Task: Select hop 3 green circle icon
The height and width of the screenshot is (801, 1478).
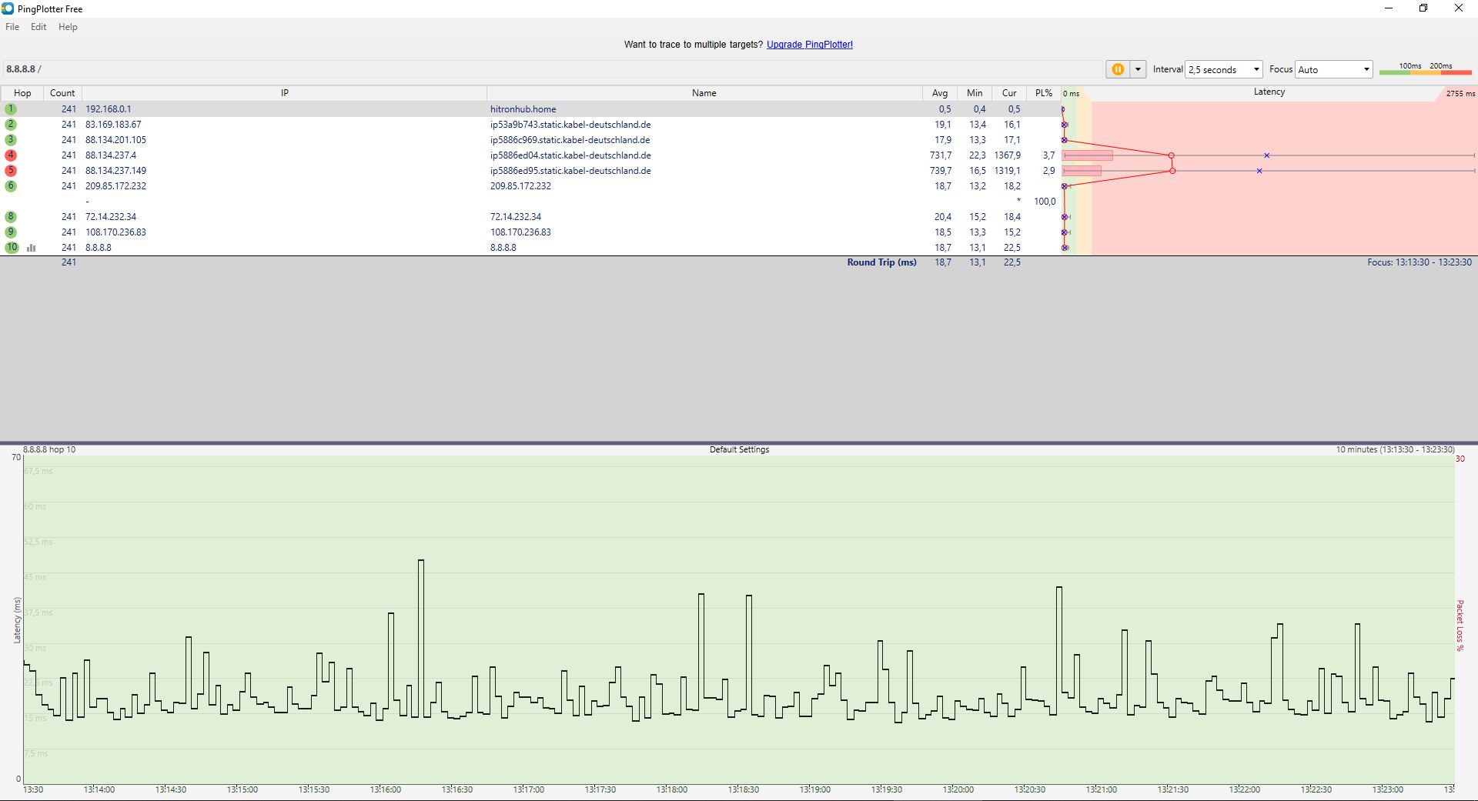Action: pyautogui.click(x=11, y=140)
